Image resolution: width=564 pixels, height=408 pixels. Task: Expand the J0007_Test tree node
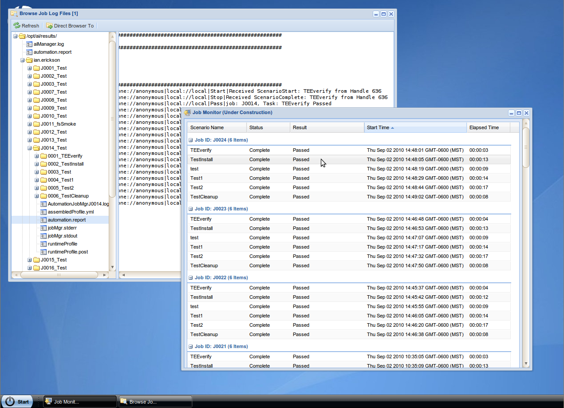click(x=30, y=92)
